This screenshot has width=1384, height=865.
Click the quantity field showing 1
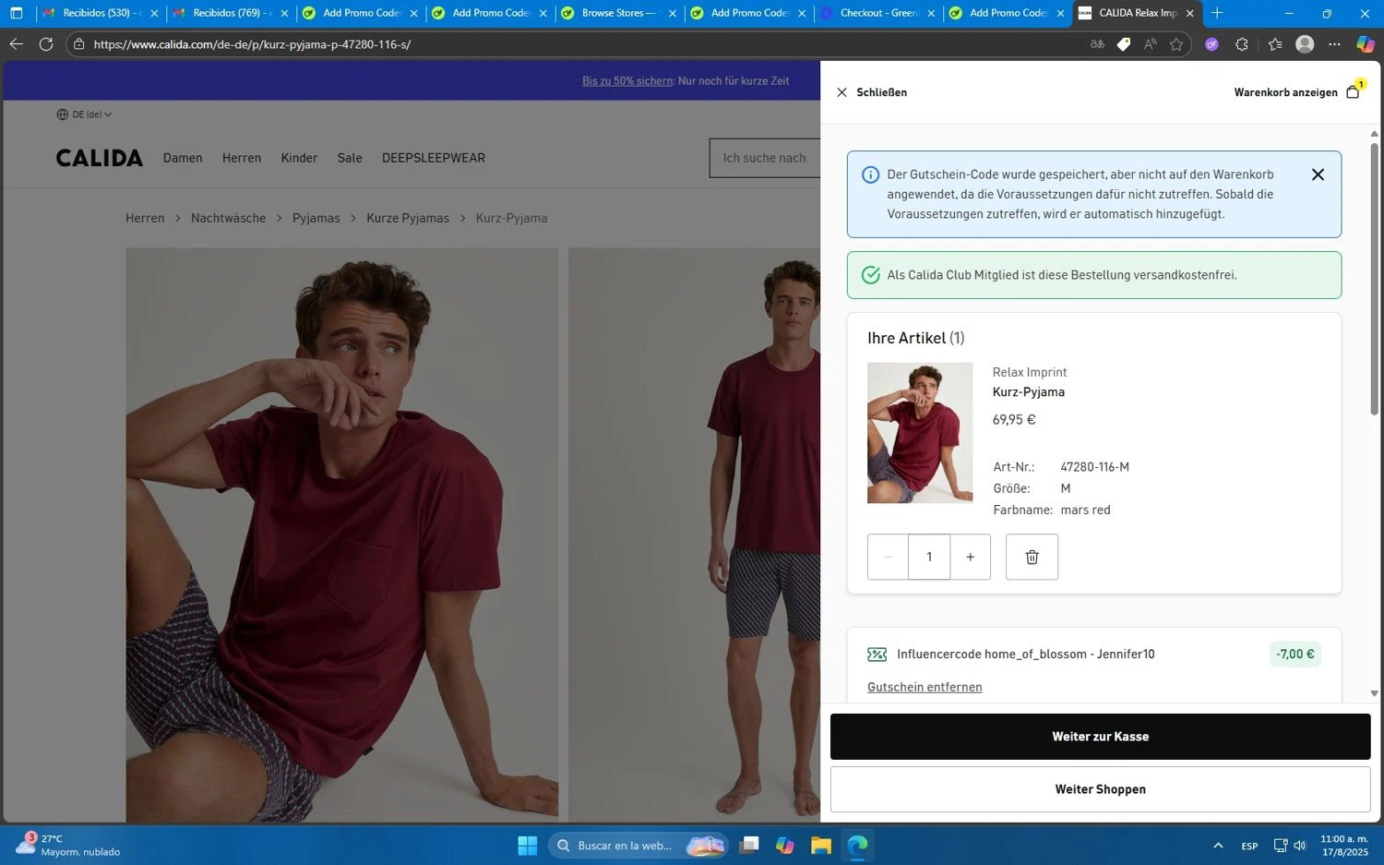pyautogui.click(x=929, y=557)
